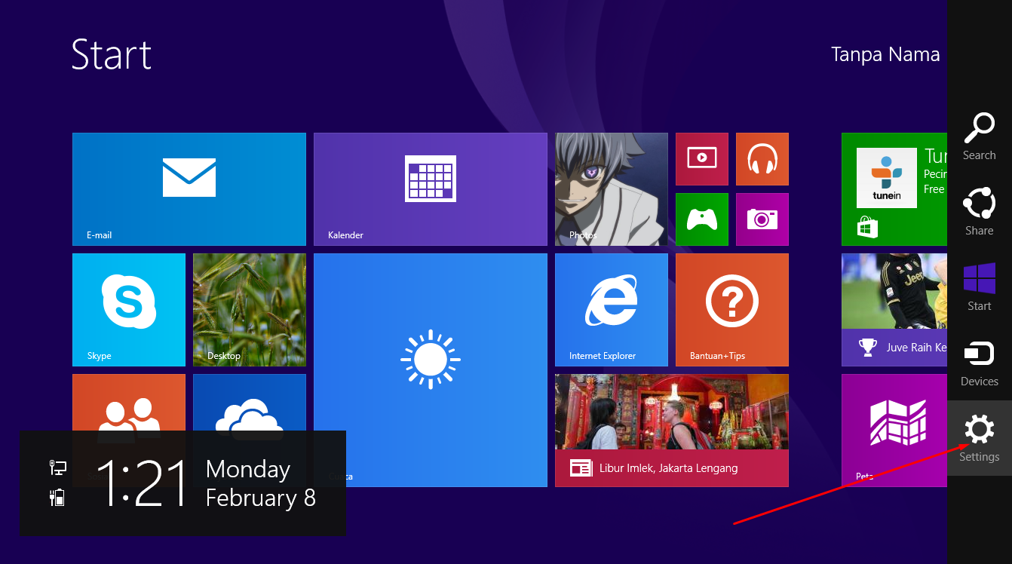Open the Kalender tile
Viewport: 1012px width, 564px height.
[430, 189]
